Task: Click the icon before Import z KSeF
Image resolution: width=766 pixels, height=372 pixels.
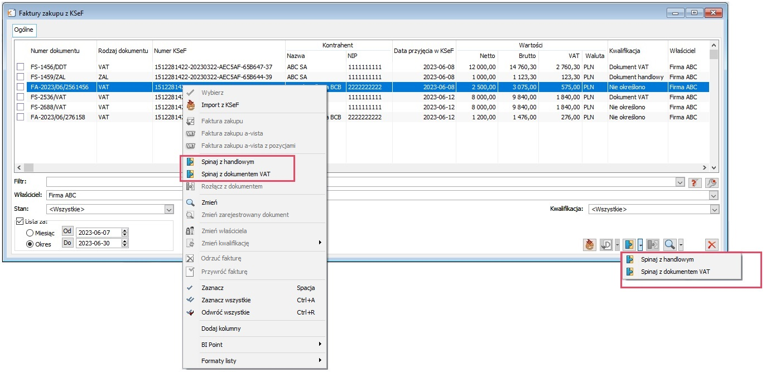Action: point(190,105)
